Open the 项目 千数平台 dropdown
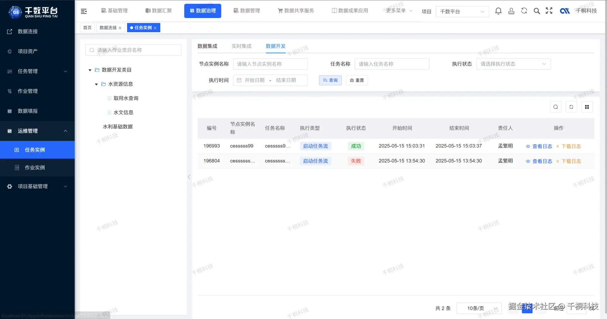This screenshot has height=319, width=607. 462,11
